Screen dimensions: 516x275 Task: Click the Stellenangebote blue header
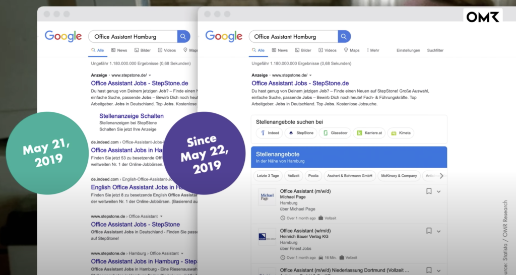pyautogui.click(x=349, y=157)
